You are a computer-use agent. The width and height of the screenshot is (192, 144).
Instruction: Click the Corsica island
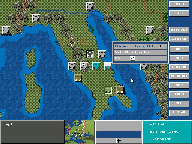31,58
